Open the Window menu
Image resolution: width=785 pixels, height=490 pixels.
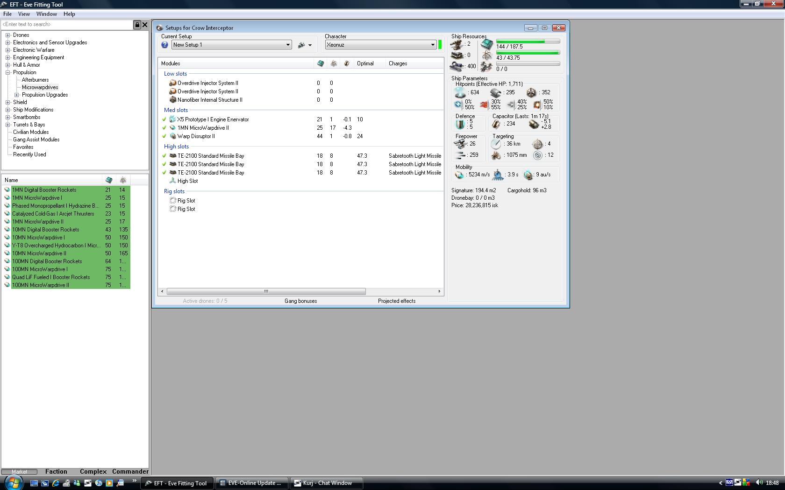tap(47, 14)
